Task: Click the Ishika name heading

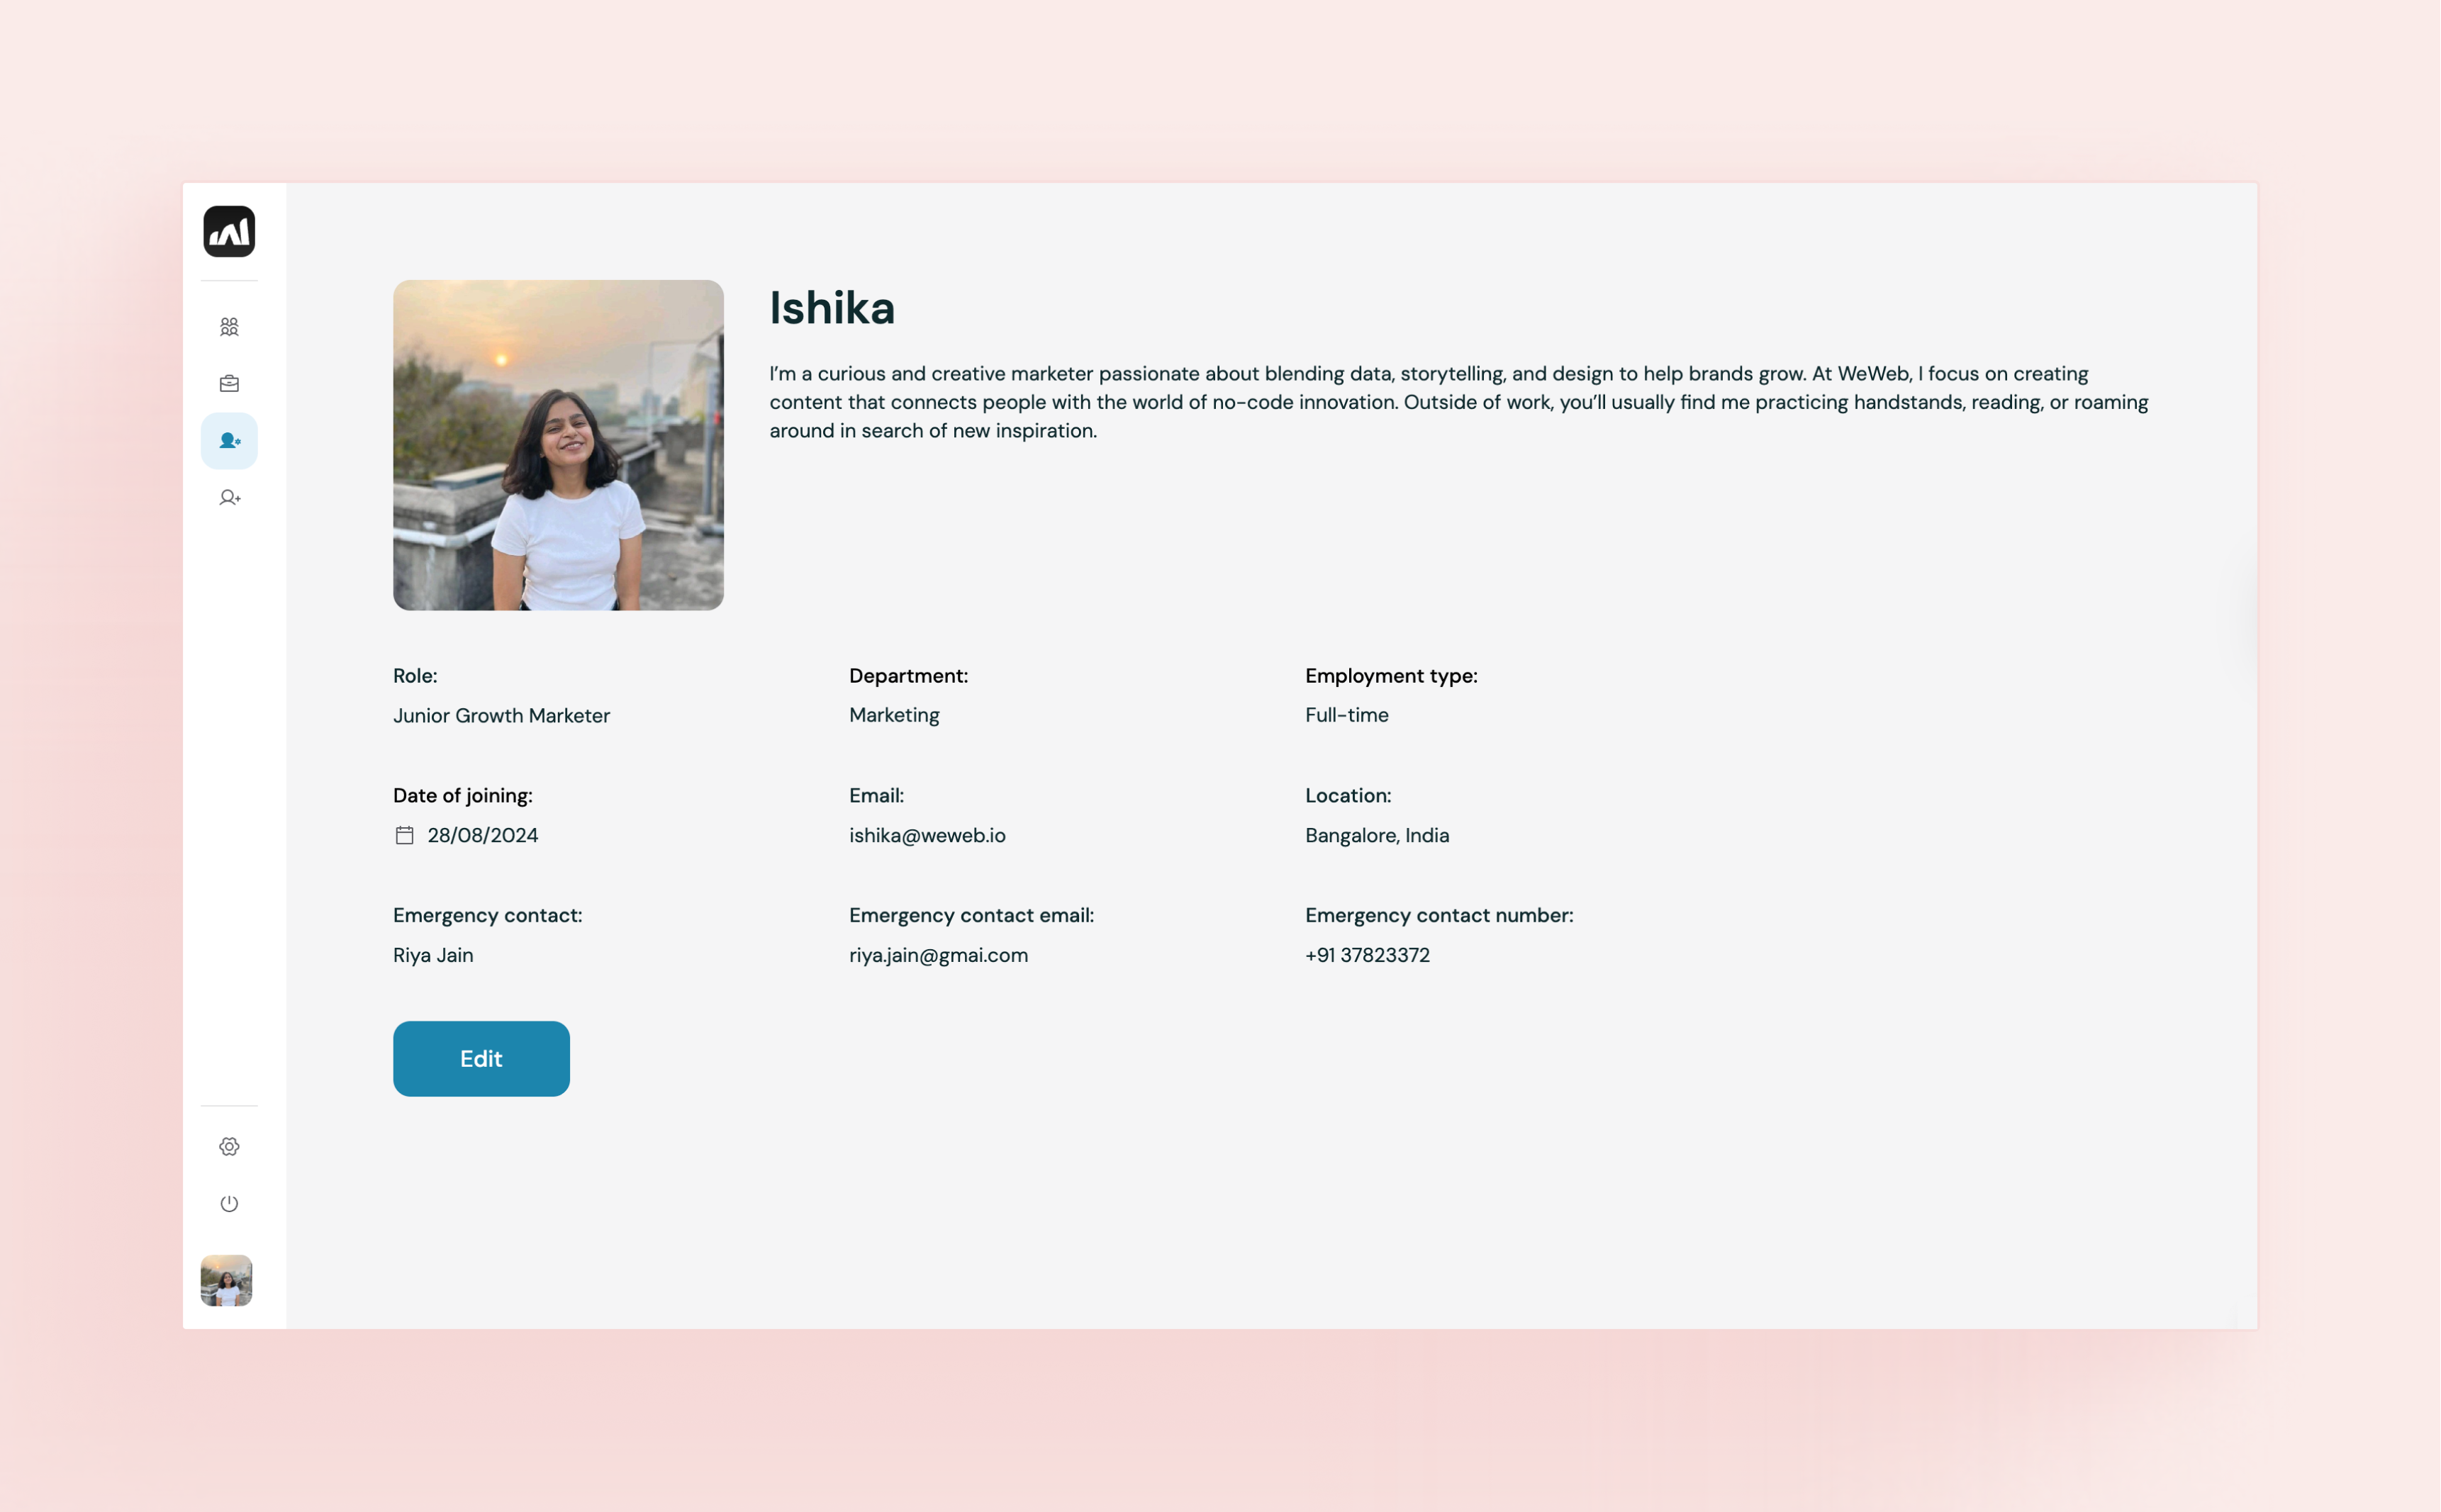Action: pos(831,308)
